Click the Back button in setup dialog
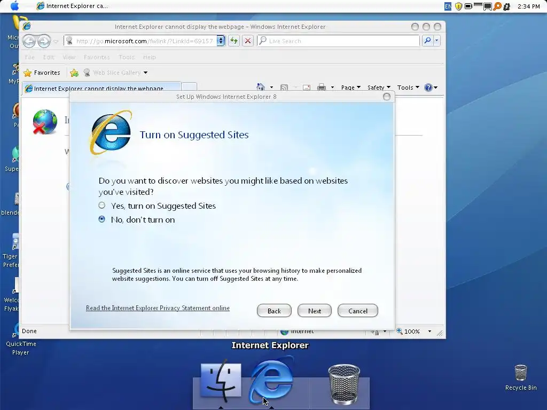This screenshot has height=410, width=547. click(274, 311)
